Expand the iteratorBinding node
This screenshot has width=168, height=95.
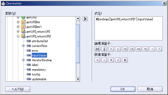(x=23, y=60)
